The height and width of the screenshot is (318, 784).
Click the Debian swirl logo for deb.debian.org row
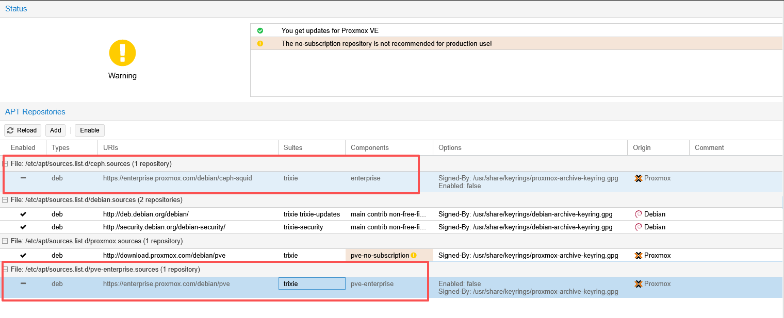[x=638, y=214]
